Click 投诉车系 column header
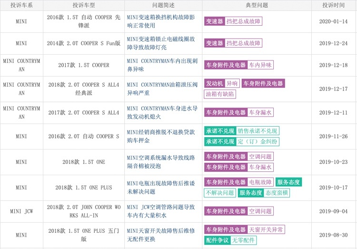The image size is (357, 249). point(21,5)
